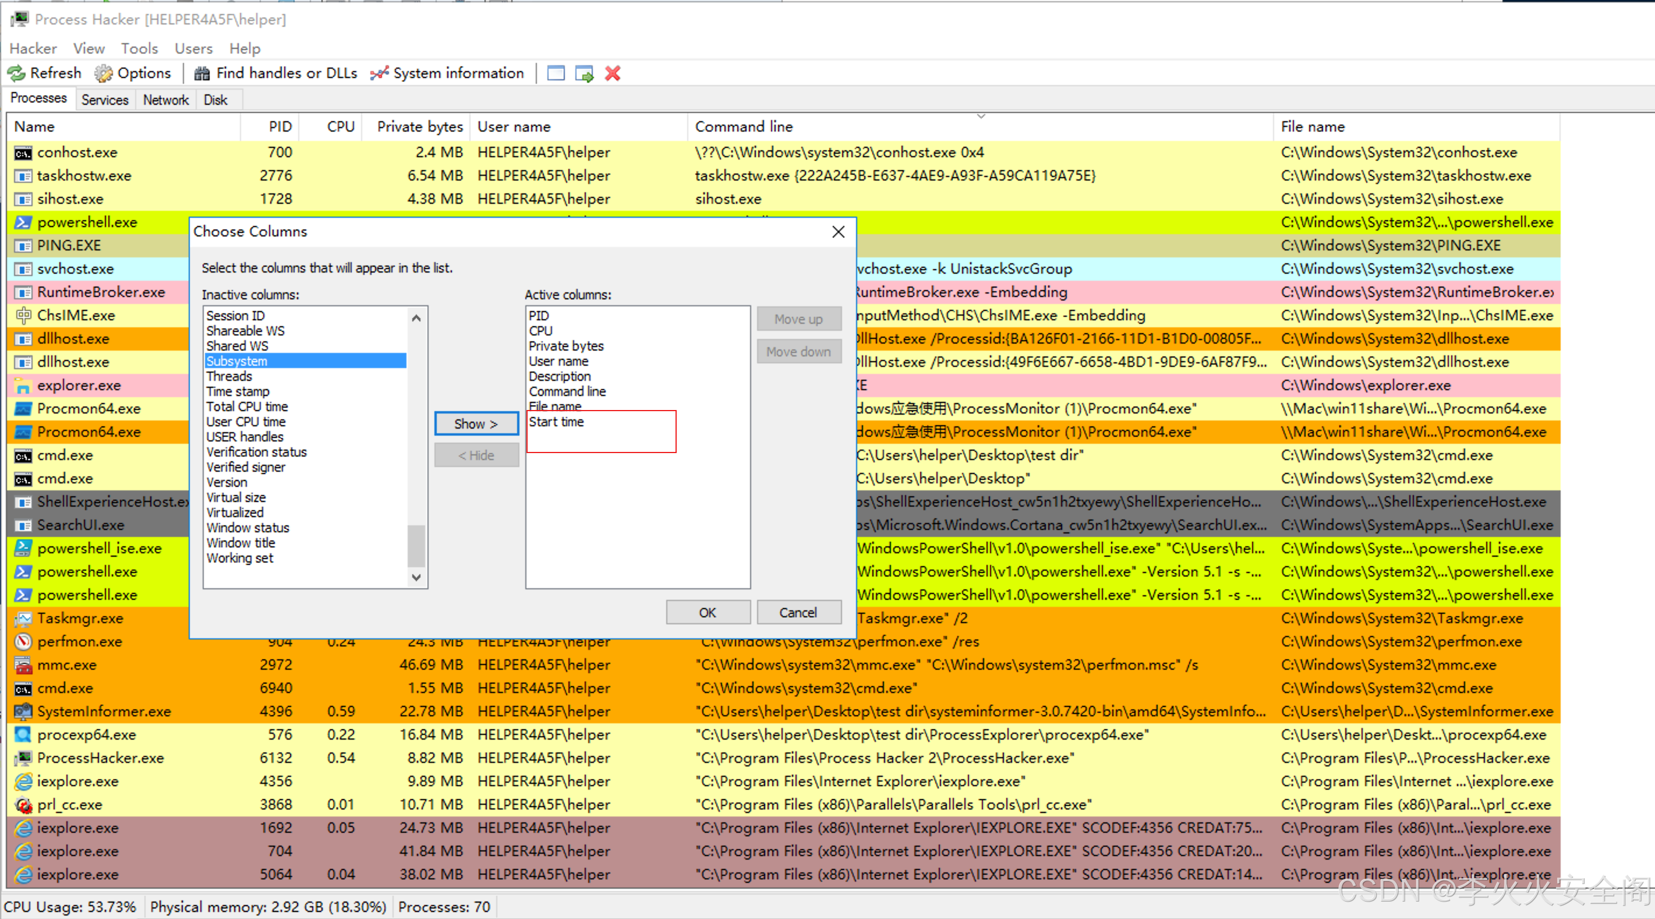
Task: Select the perfmon.exe process icon
Action: tap(23, 641)
